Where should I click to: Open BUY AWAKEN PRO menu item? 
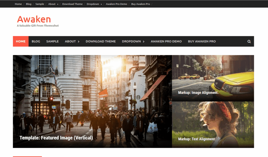[202, 41]
